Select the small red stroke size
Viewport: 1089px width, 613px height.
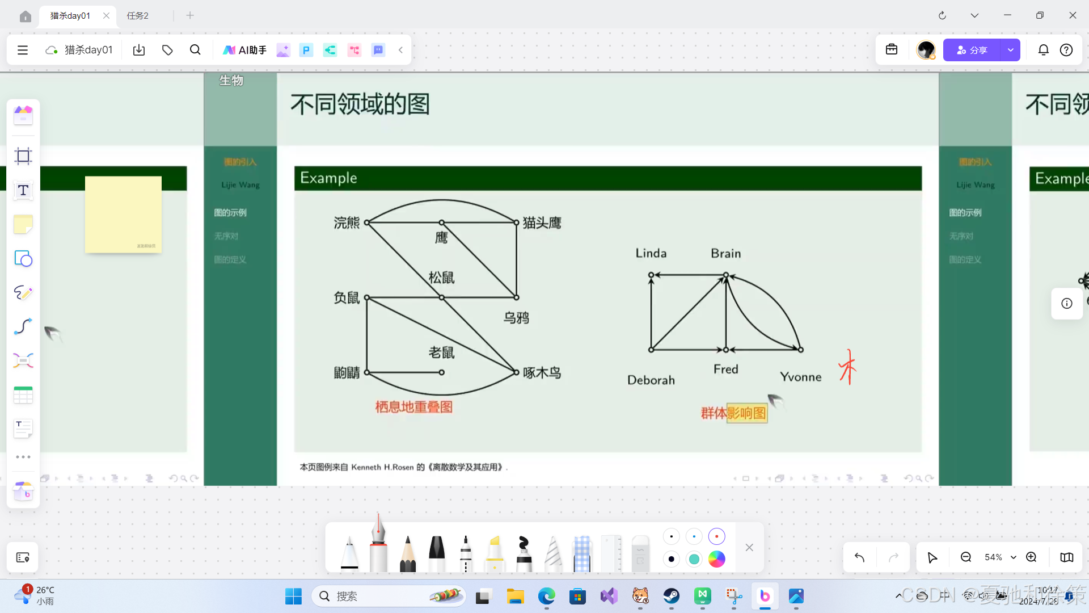(x=716, y=536)
